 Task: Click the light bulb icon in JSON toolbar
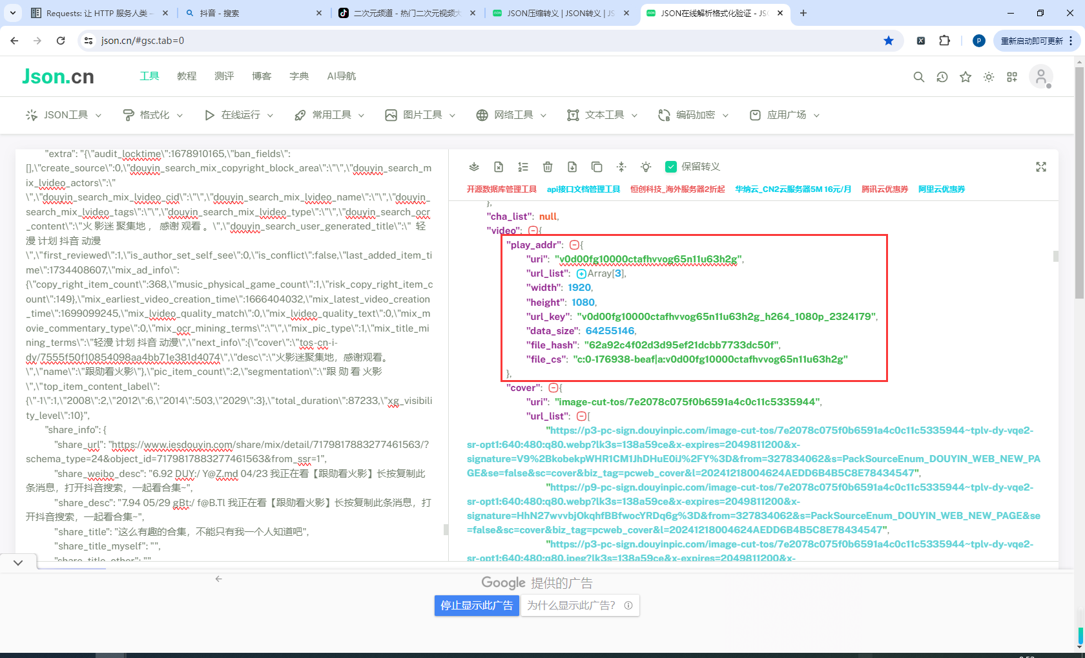pos(646,167)
